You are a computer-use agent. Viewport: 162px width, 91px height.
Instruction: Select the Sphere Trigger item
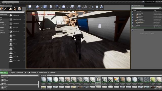17,60
